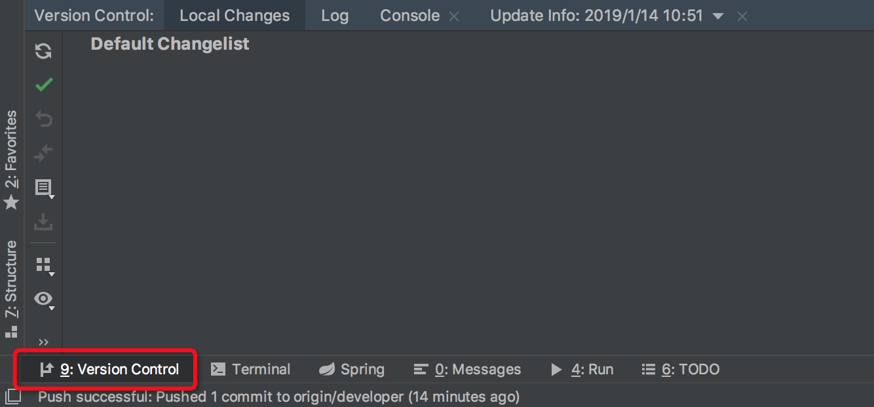Click the Preview Diff eye icon
The width and height of the screenshot is (874, 407).
pos(43,299)
